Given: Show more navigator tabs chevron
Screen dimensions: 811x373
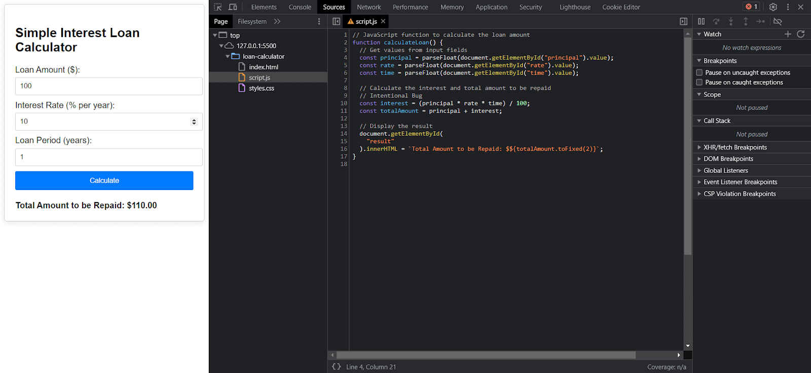Looking at the screenshot, I should pos(277,21).
